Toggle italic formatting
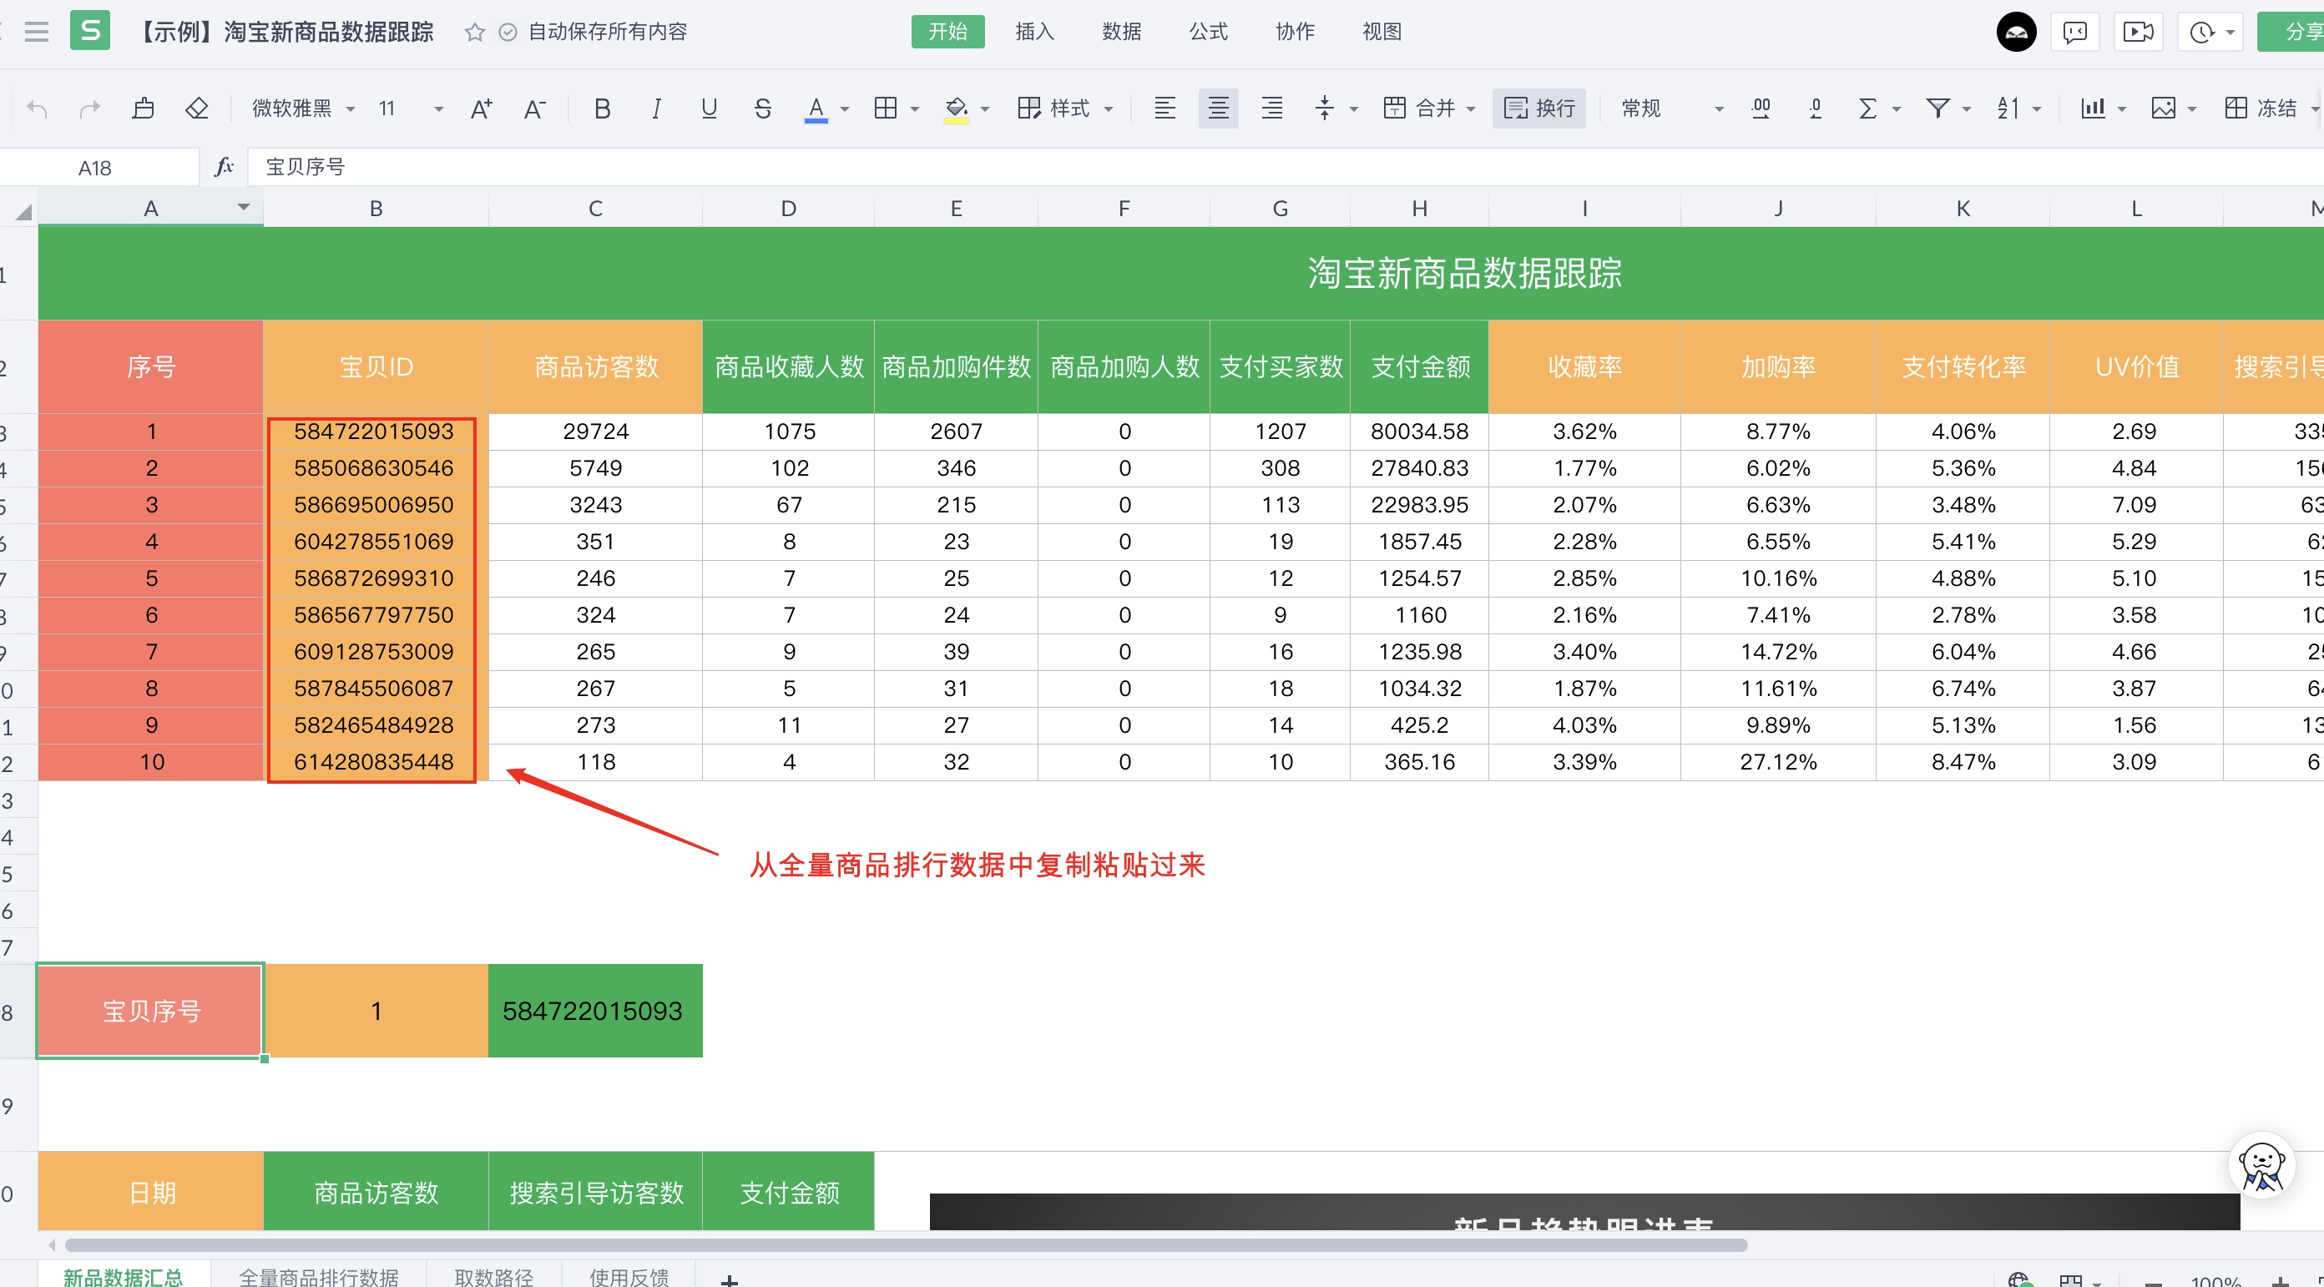This screenshot has height=1287, width=2324. (x=656, y=109)
